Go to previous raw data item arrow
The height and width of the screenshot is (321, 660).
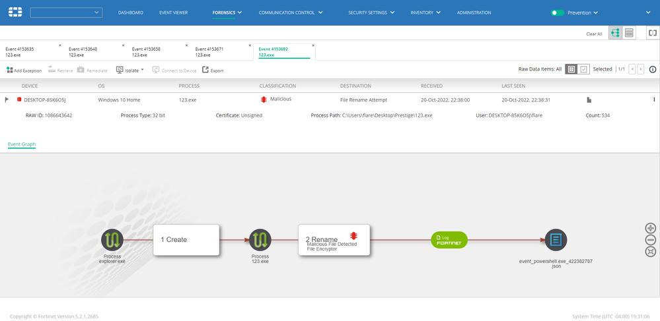pos(632,69)
